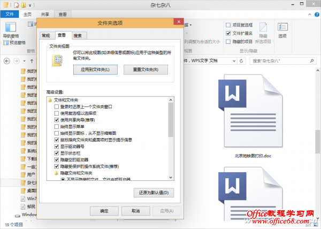The width and height of the screenshot is (321, 229).
Task: Click the quick access properties icon in title bar
Action: 17,5
